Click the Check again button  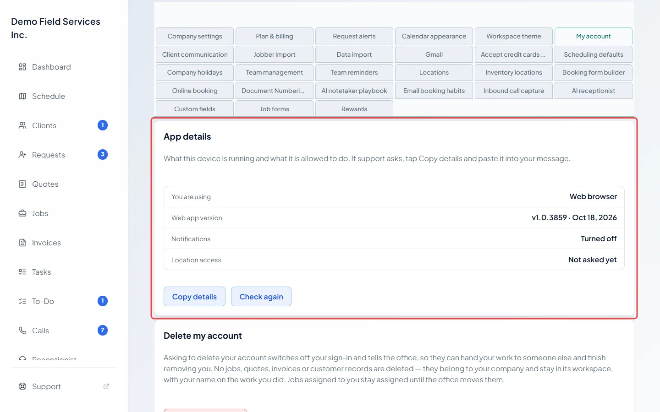click(x=261, y=297)
